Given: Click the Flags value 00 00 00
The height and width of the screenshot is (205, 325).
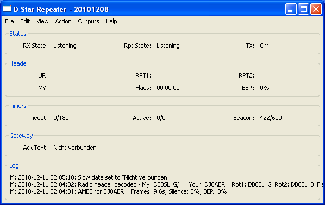Looking at the screenshot, I should pyautogui.click(x=168, y=88).
